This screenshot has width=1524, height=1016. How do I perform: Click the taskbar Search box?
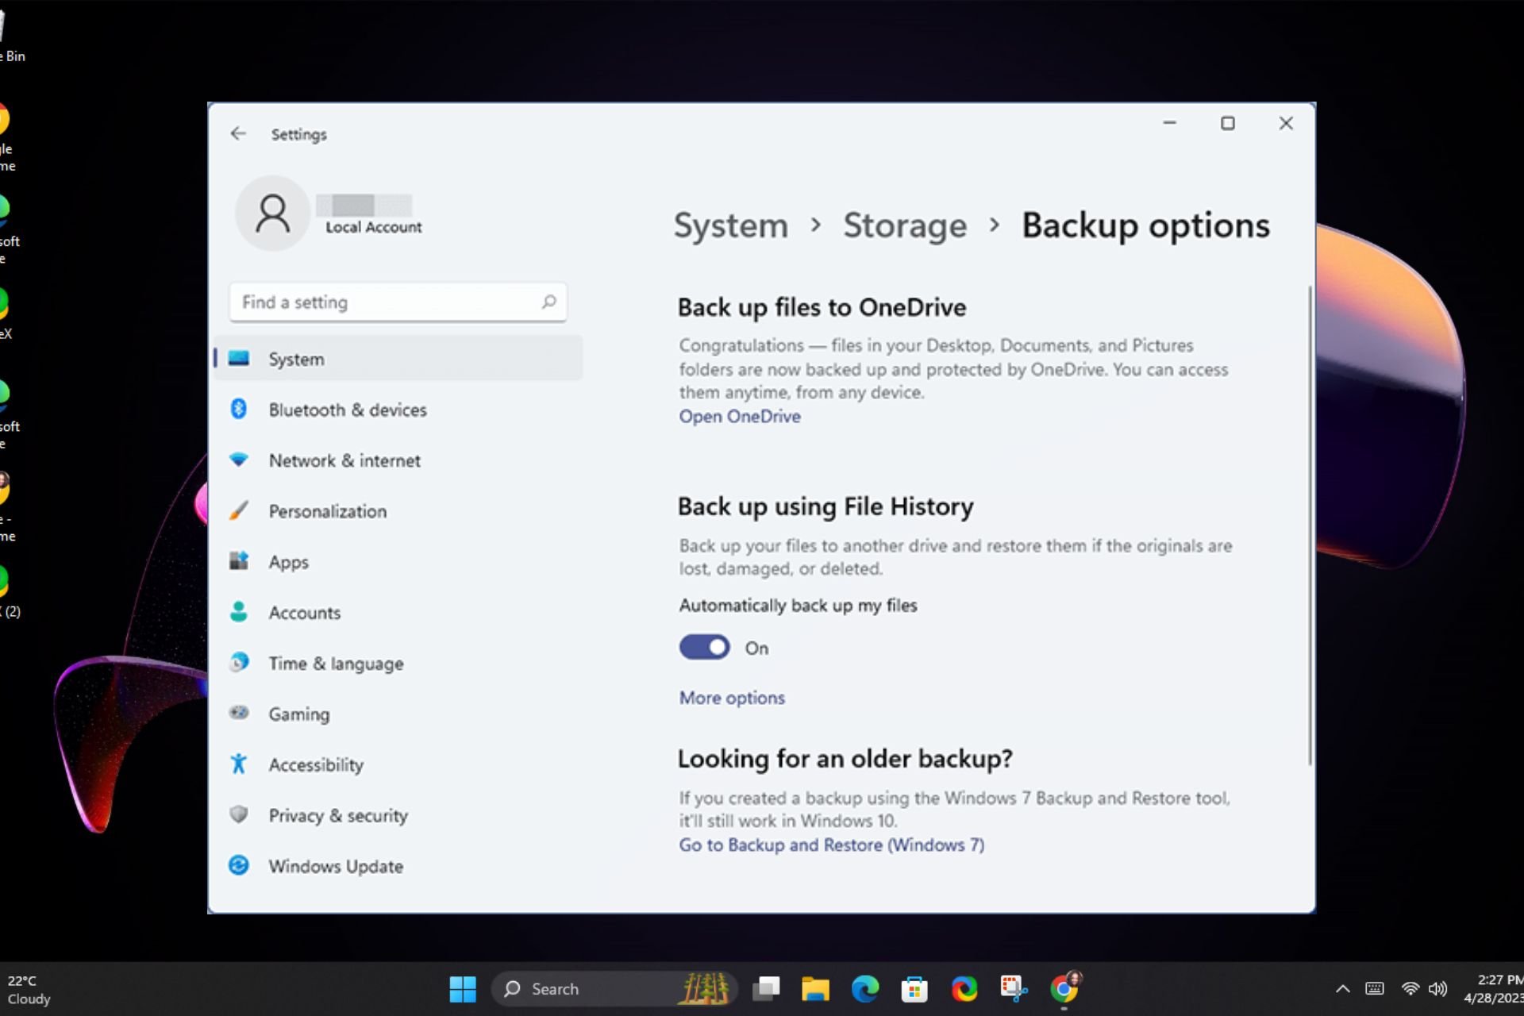614,989
